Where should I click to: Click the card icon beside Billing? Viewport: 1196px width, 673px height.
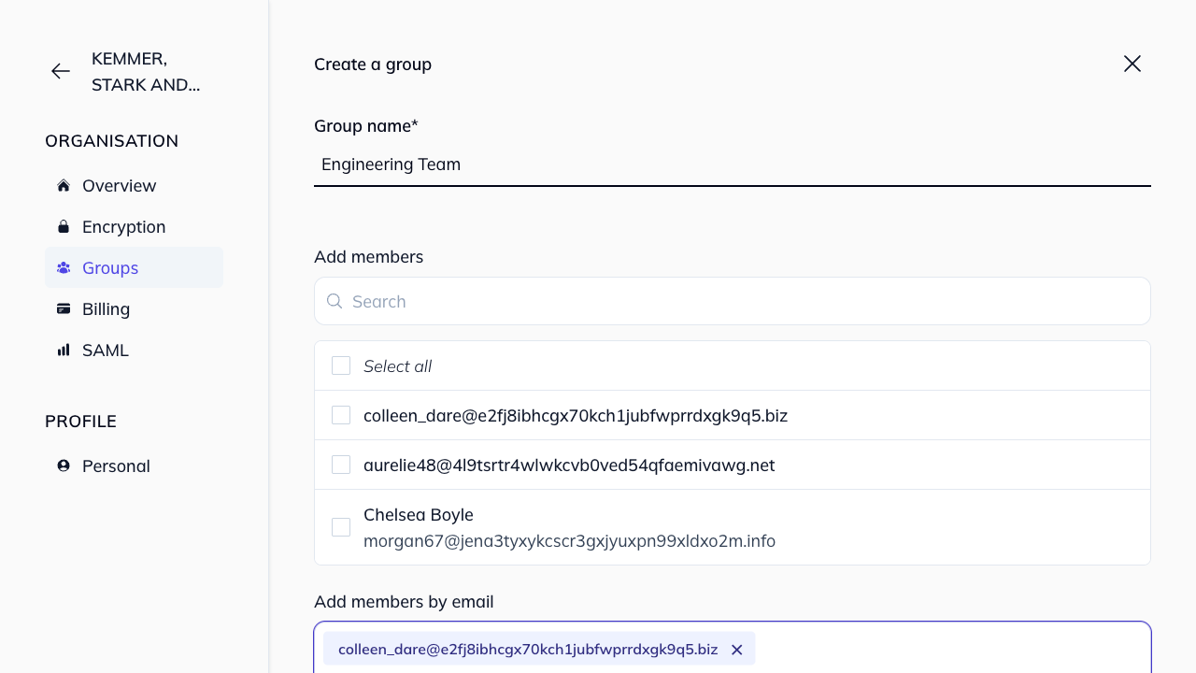point(64,308)
